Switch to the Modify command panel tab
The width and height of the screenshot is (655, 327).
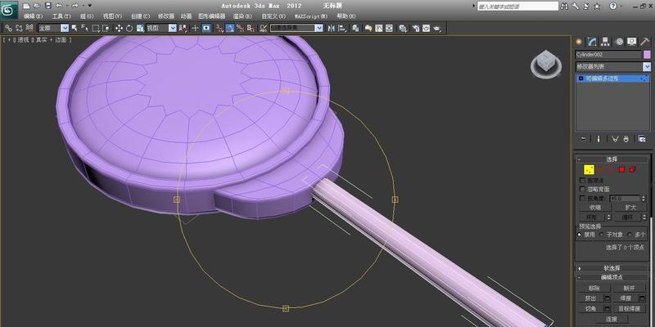592,42
